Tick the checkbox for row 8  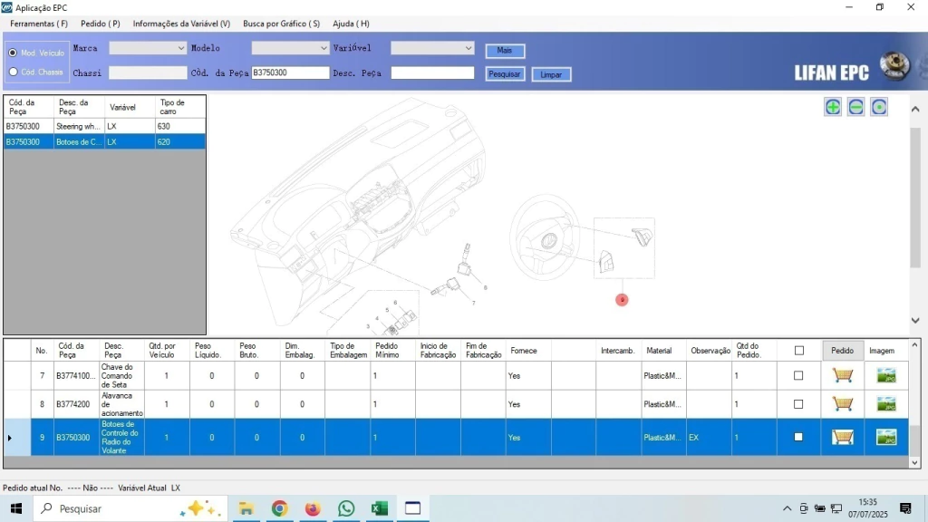798,404
